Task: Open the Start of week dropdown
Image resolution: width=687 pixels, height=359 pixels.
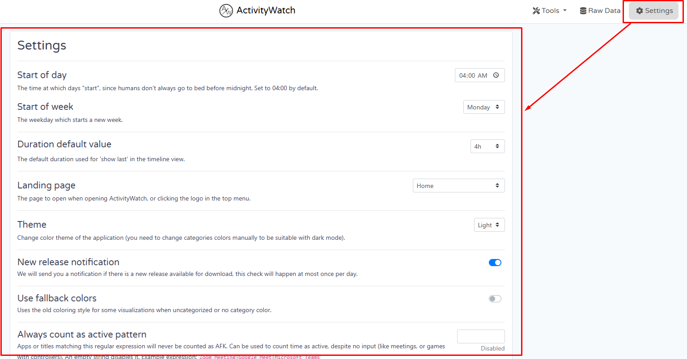Action: (484, 107)
